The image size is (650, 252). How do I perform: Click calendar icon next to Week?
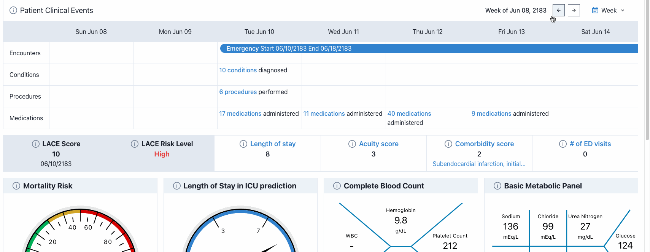(595, 10)
